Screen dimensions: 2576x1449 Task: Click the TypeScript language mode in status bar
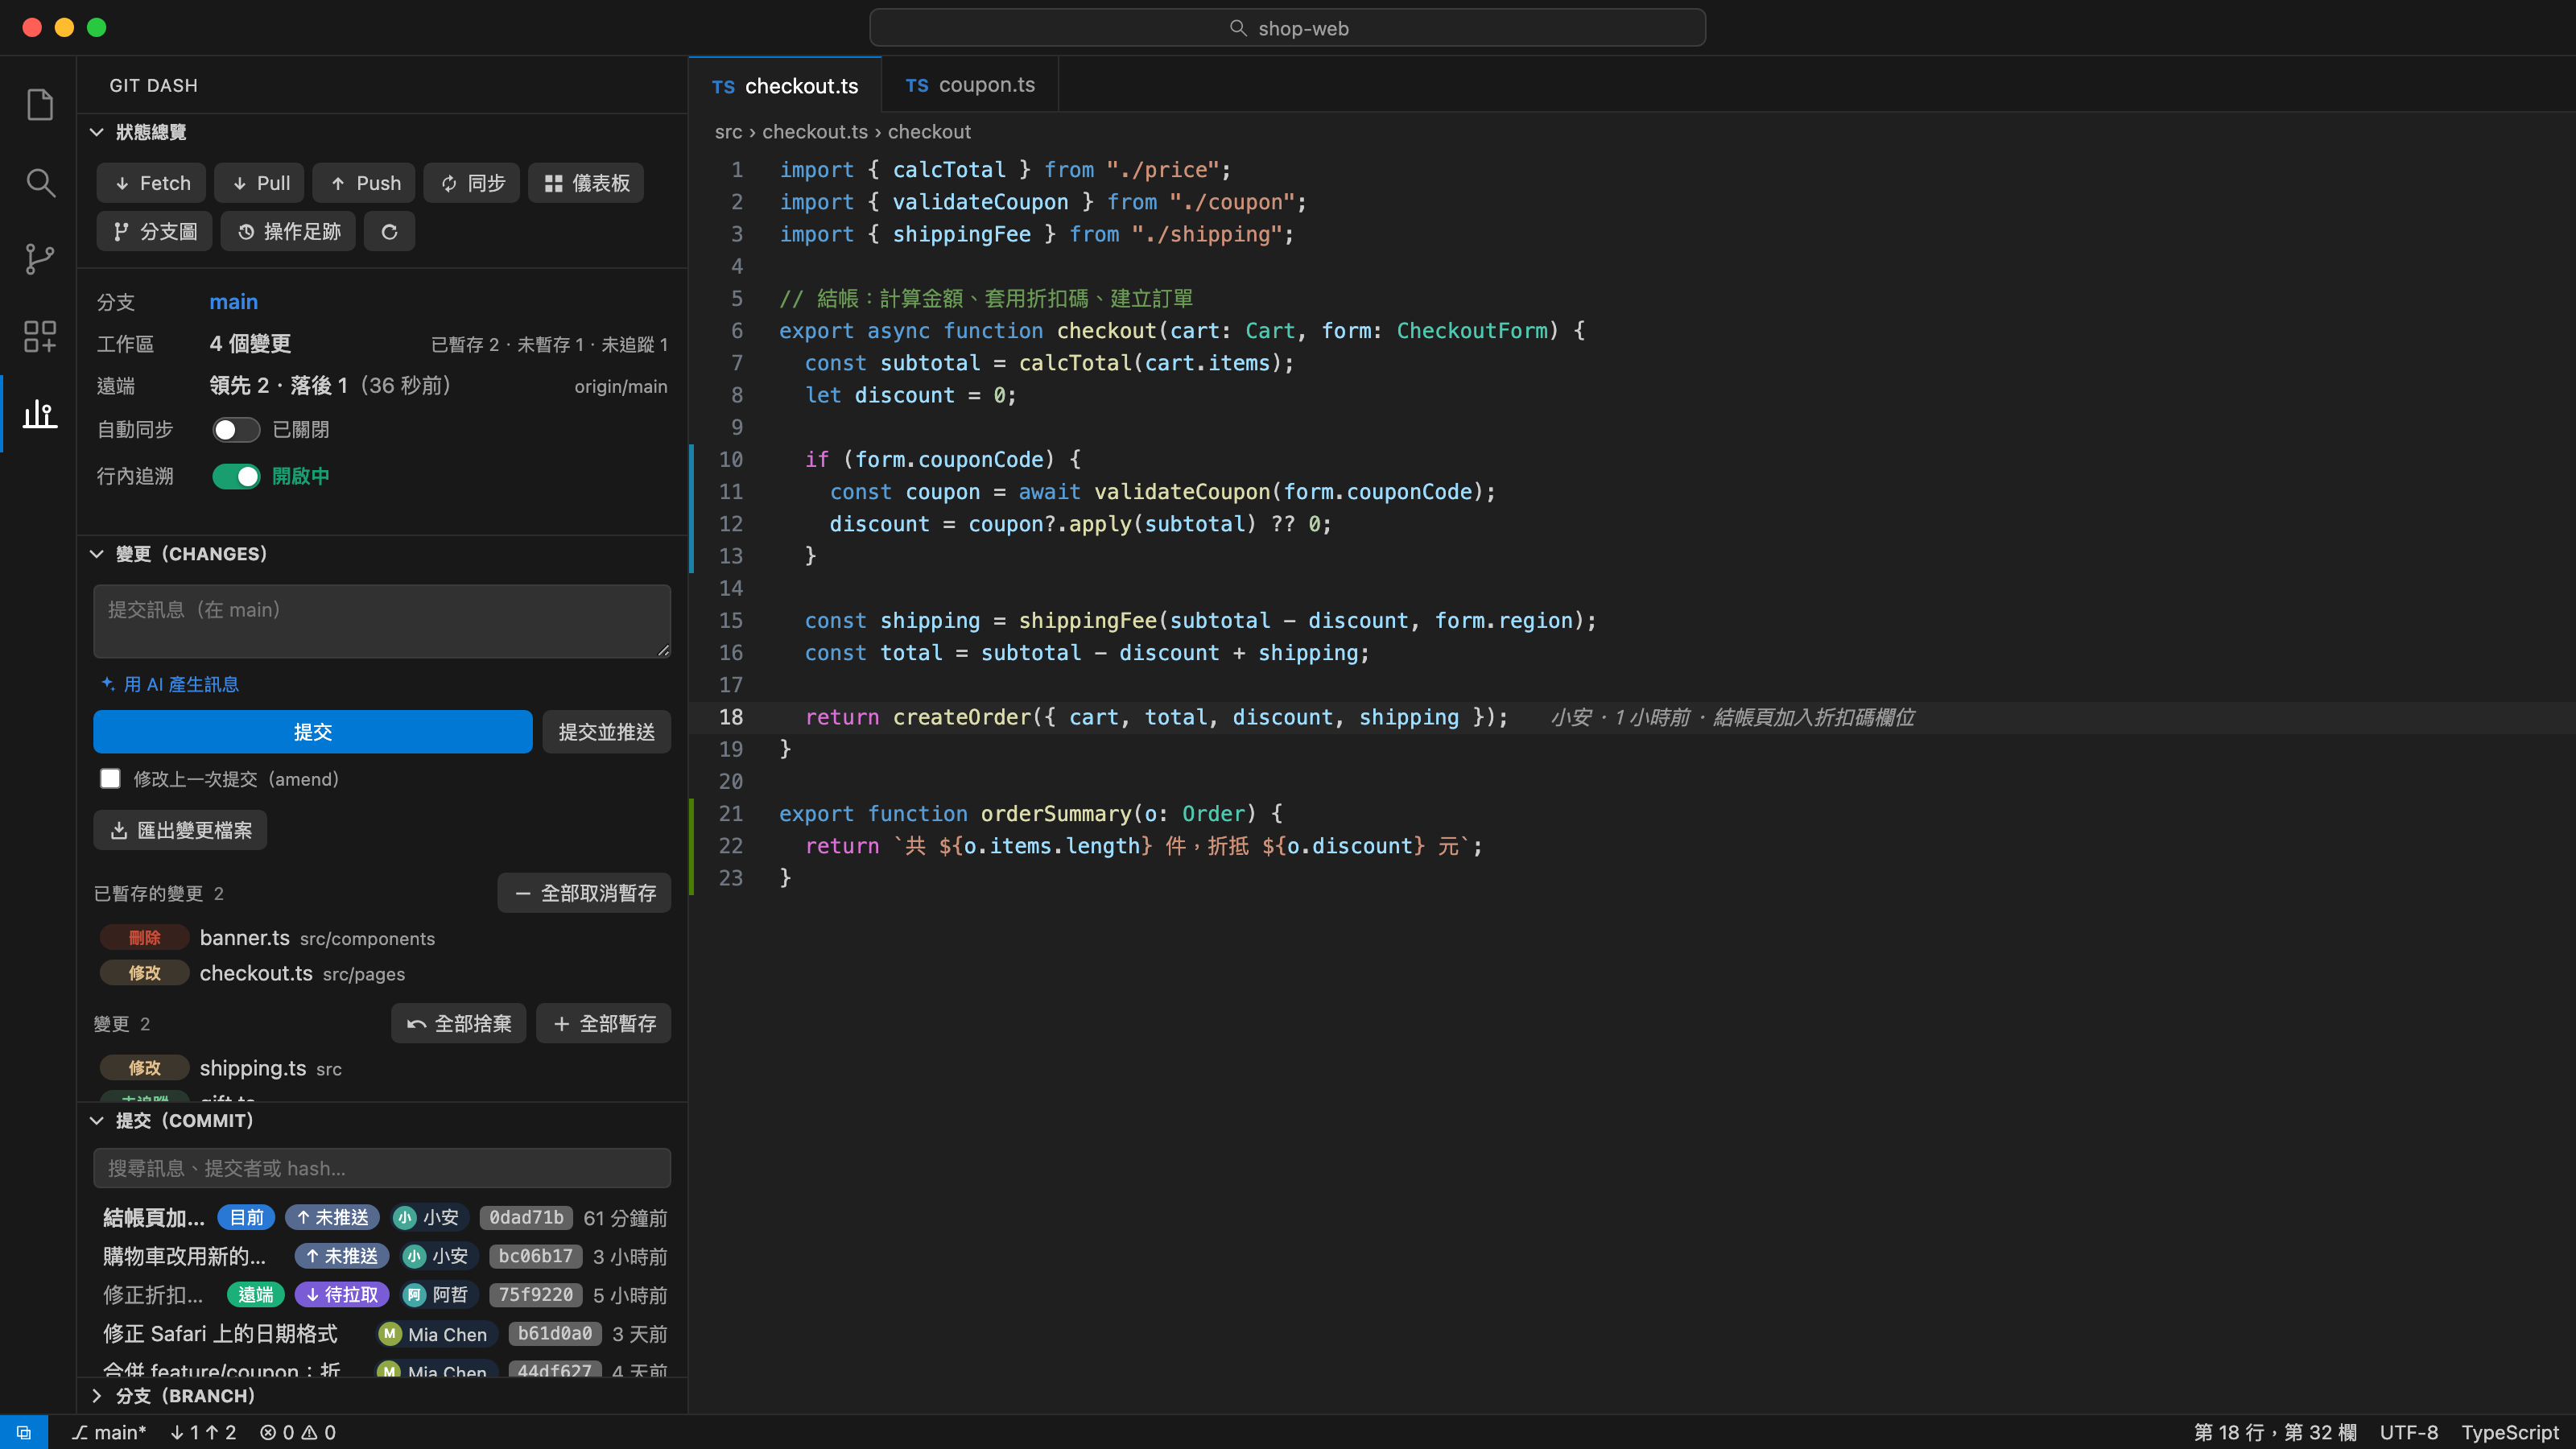2509,1432
